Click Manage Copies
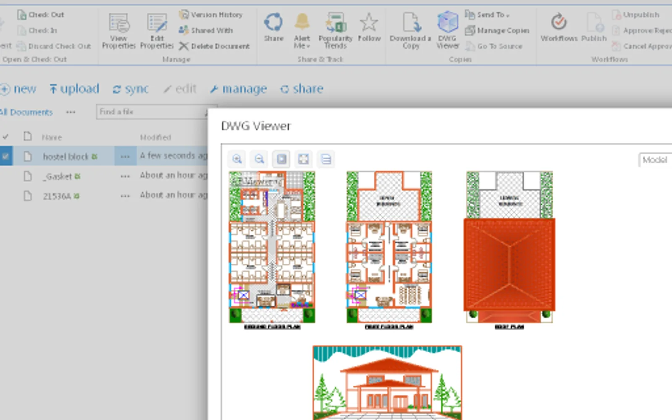The image size is (672, 420). coord(497,30)
